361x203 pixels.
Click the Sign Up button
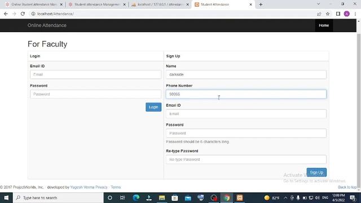pyautogui.click(x=316, y=173)
